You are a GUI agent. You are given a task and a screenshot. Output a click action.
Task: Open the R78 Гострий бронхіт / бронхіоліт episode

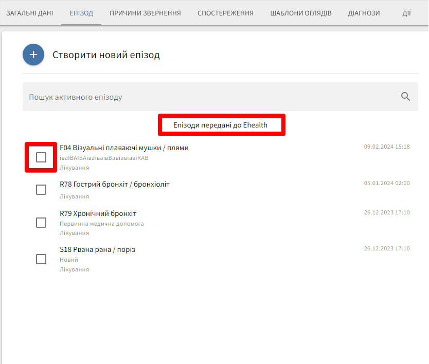click(x=115, y=184)
